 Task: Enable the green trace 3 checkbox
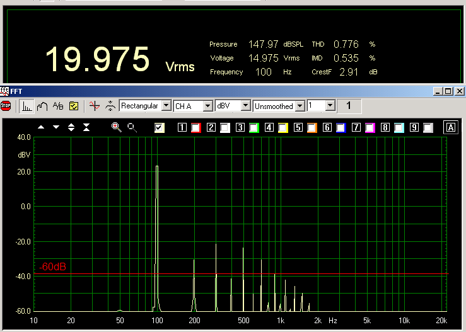[254, 128]
